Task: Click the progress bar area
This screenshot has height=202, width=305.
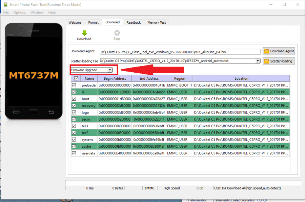Action: click(x=183, y=183)
